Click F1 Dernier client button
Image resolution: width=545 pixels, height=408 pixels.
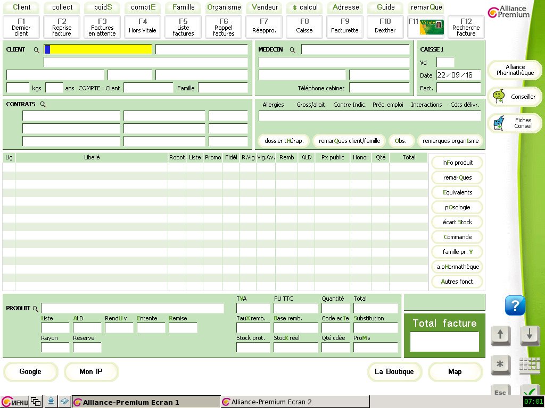(21, 27)
